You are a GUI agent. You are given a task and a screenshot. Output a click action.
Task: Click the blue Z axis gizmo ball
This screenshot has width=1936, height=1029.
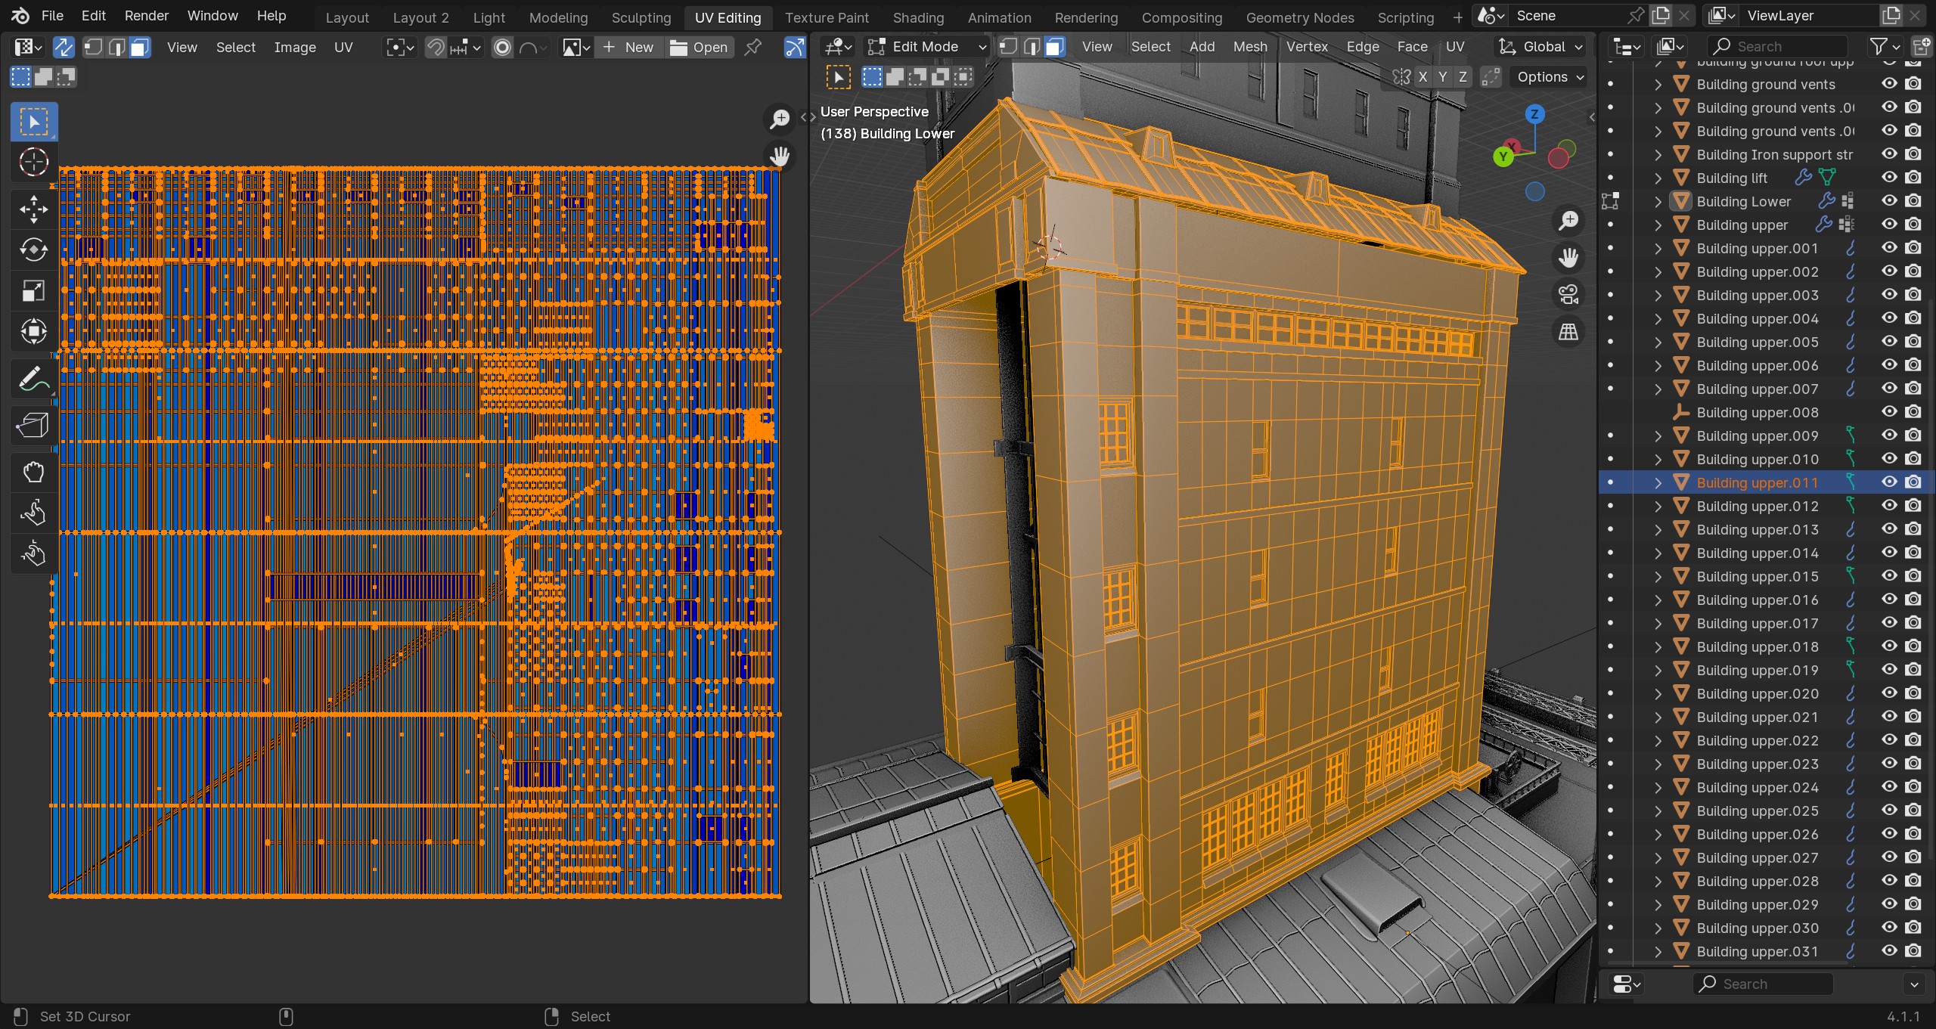(x=1534, y=114)
